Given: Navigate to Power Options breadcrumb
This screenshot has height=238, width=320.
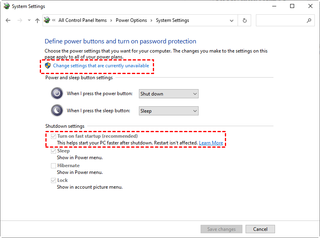Looking at the screenshot, I should tap(131, 20).
